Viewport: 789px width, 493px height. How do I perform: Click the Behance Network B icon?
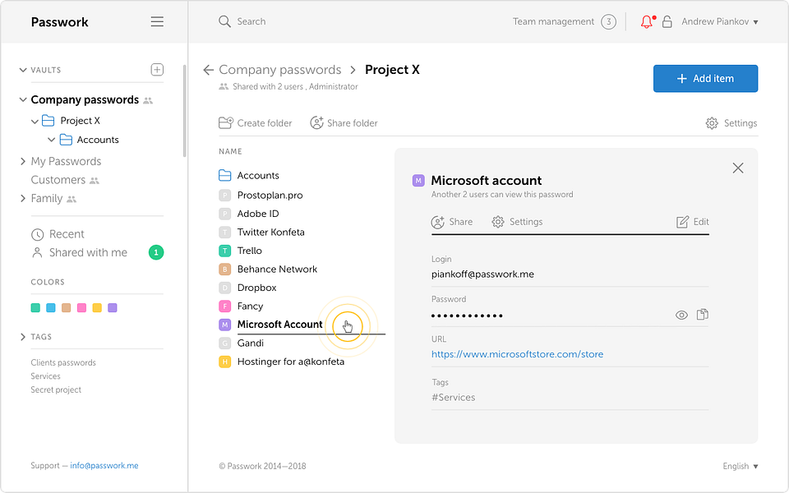225,270
